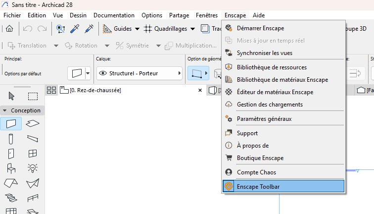
Task: Open the Dessin menu
Action: coord(78,15)
